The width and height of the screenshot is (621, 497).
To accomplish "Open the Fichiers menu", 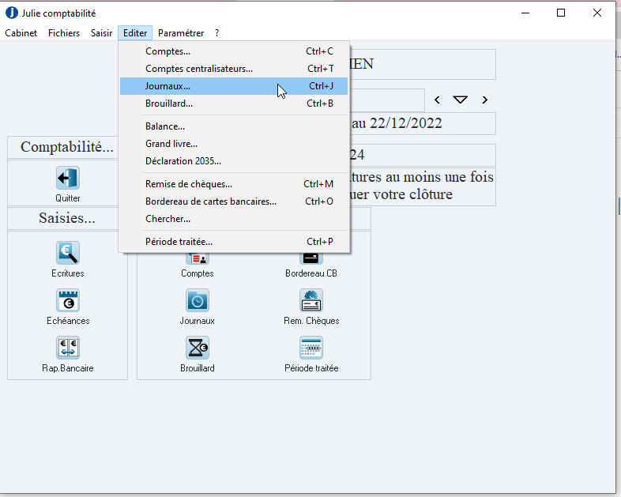I will [64, 33].
